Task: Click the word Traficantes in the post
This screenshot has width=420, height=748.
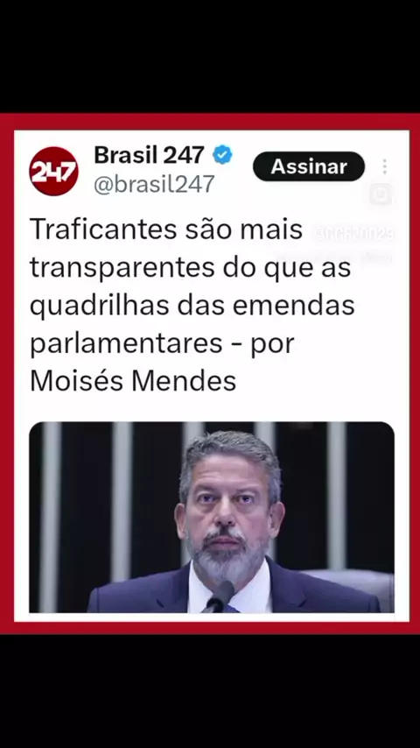Action: [101, 230]
